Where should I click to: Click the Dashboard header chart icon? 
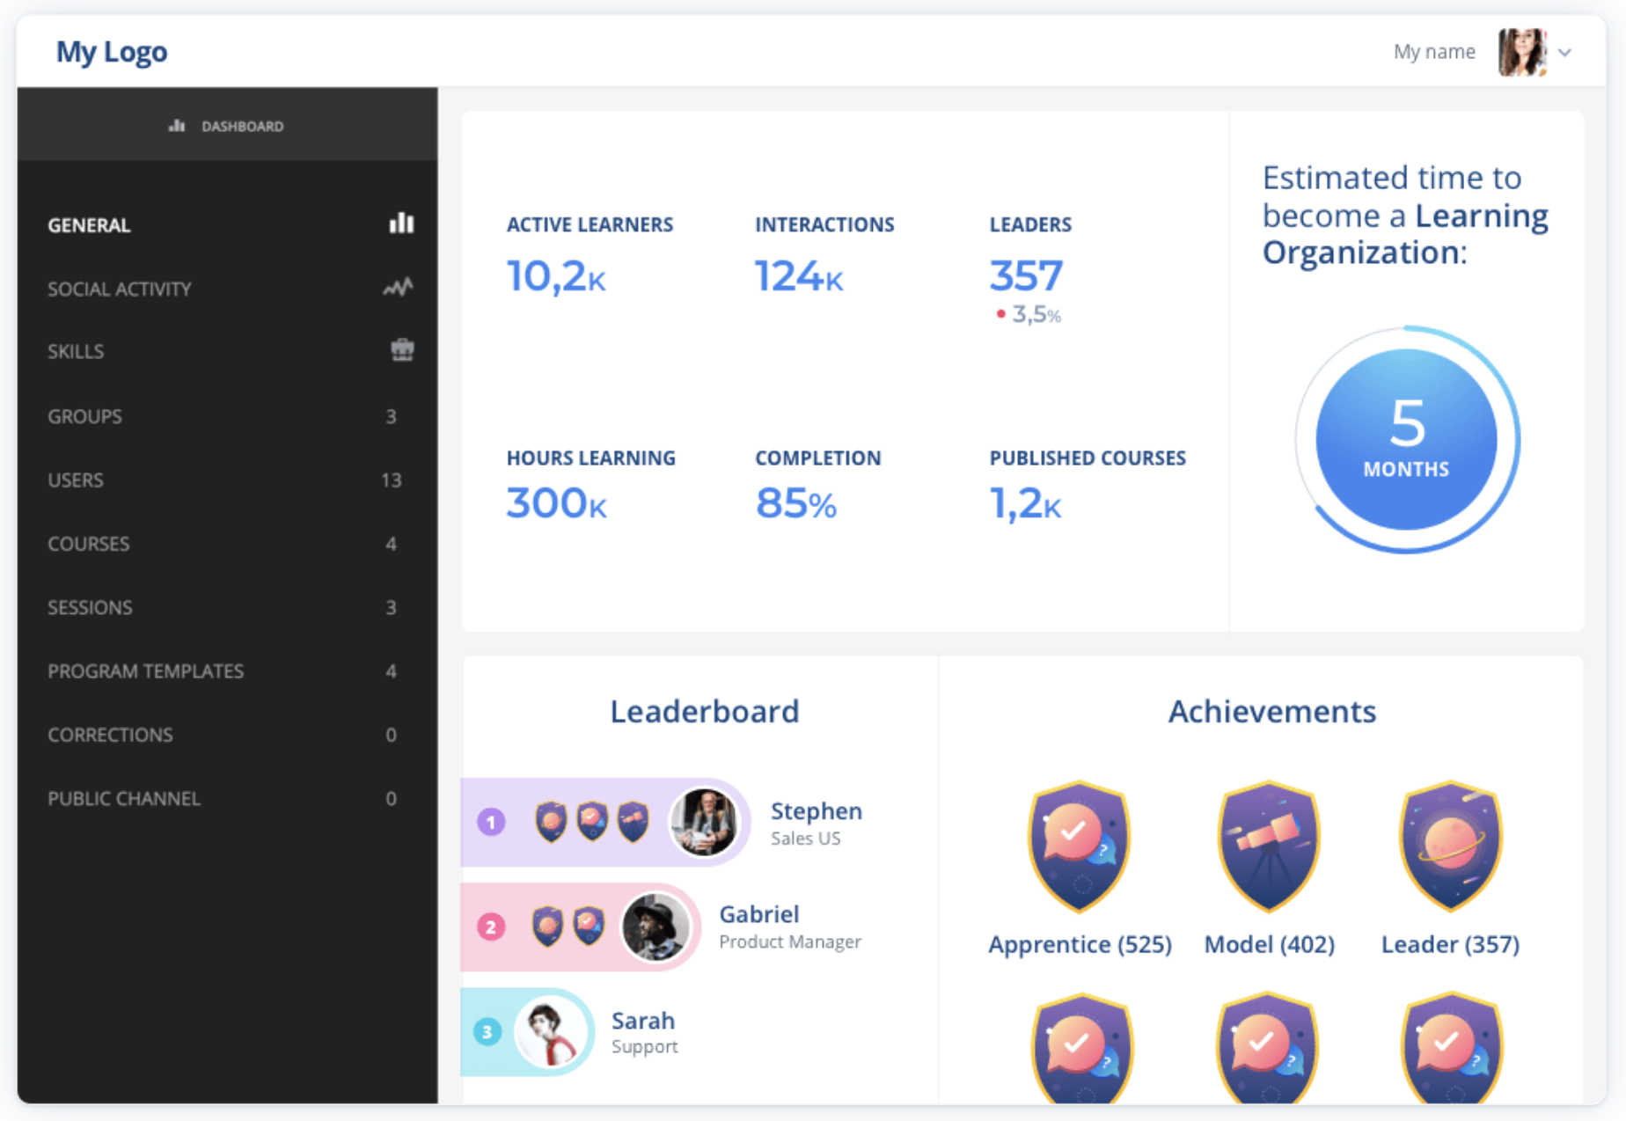pyautogui.click(x=177, y=126)
